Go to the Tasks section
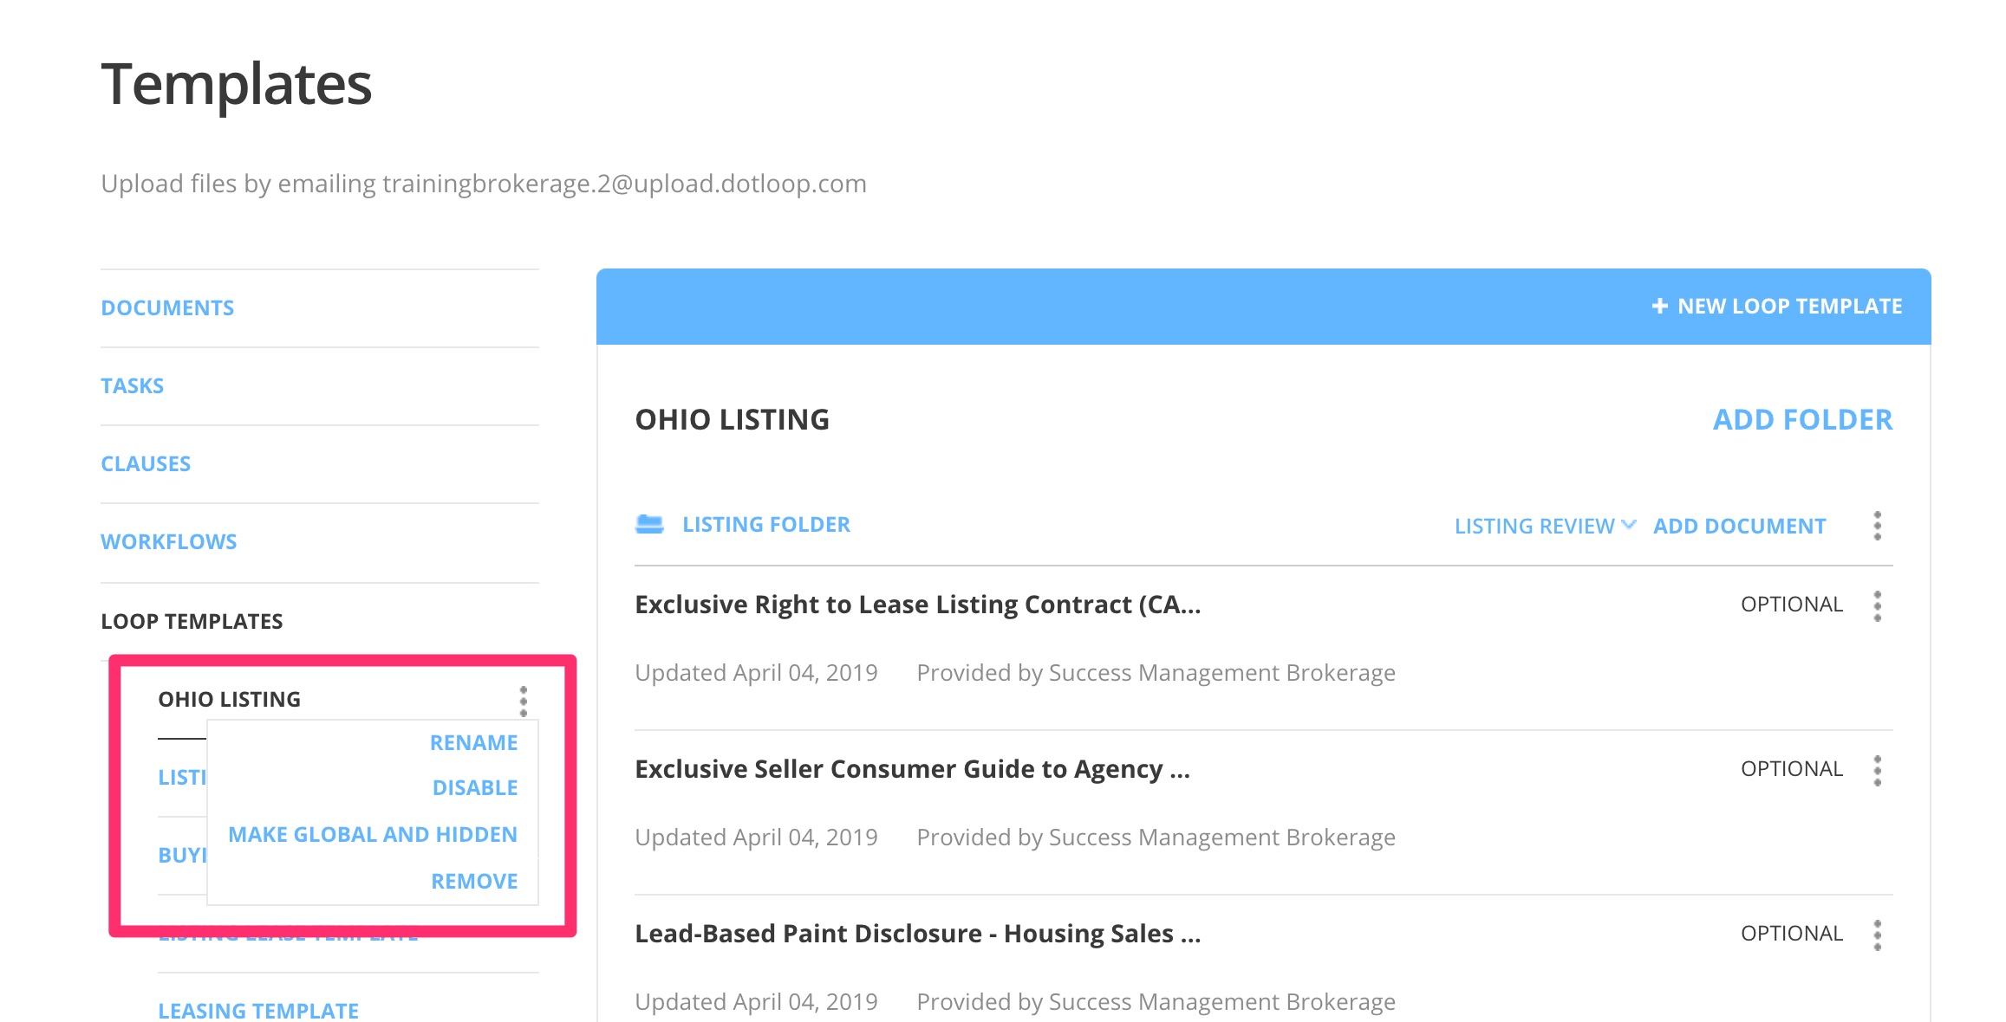 [132, 385]
